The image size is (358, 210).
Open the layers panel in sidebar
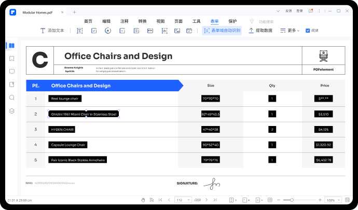coord(11,111)
